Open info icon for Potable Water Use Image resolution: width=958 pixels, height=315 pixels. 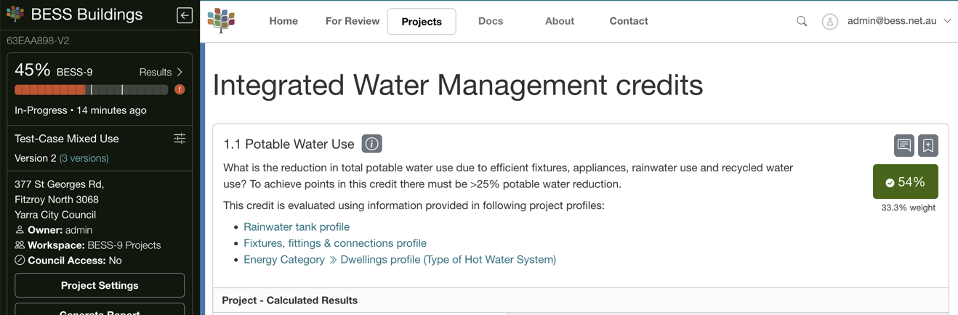click(371, 144)
